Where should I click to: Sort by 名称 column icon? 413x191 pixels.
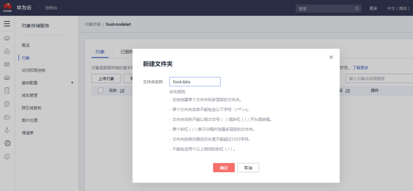122,91
